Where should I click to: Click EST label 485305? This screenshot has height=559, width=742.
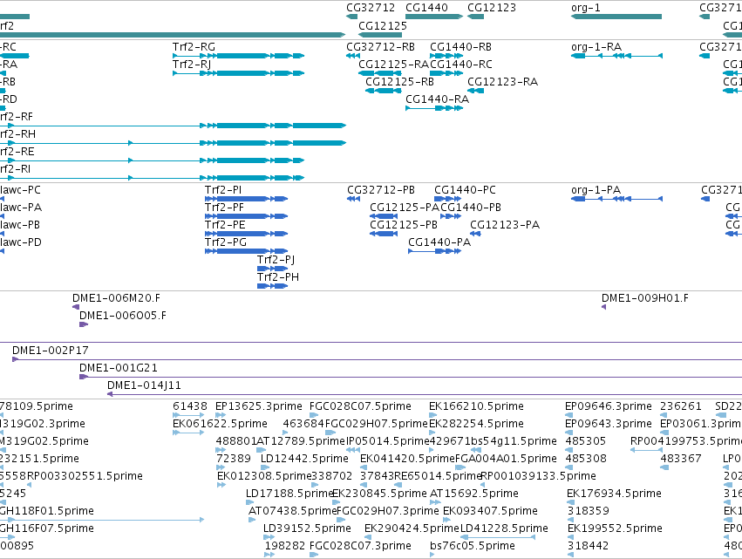(585, 441)
